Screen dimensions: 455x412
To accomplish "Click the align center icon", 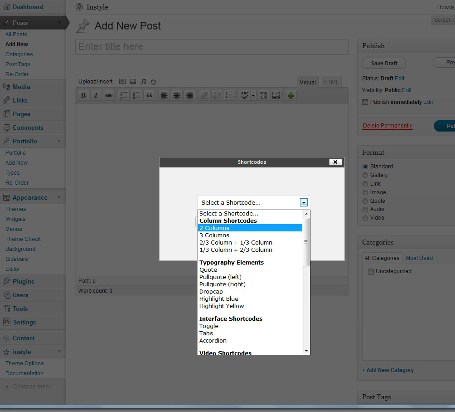I will coord(177,95).
